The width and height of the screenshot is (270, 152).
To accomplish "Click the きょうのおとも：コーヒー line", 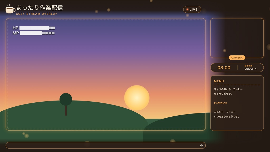I will pyautogui.click(x=228, y=89).
